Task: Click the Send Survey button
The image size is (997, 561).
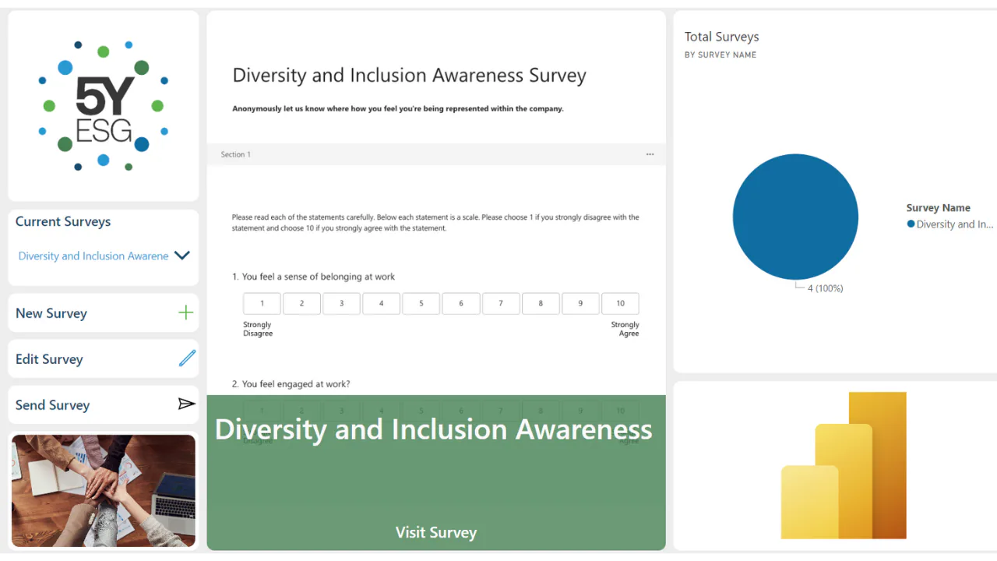Action: tap(104, 405)
